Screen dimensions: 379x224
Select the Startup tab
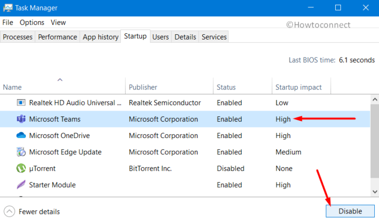tap(135, 36)
